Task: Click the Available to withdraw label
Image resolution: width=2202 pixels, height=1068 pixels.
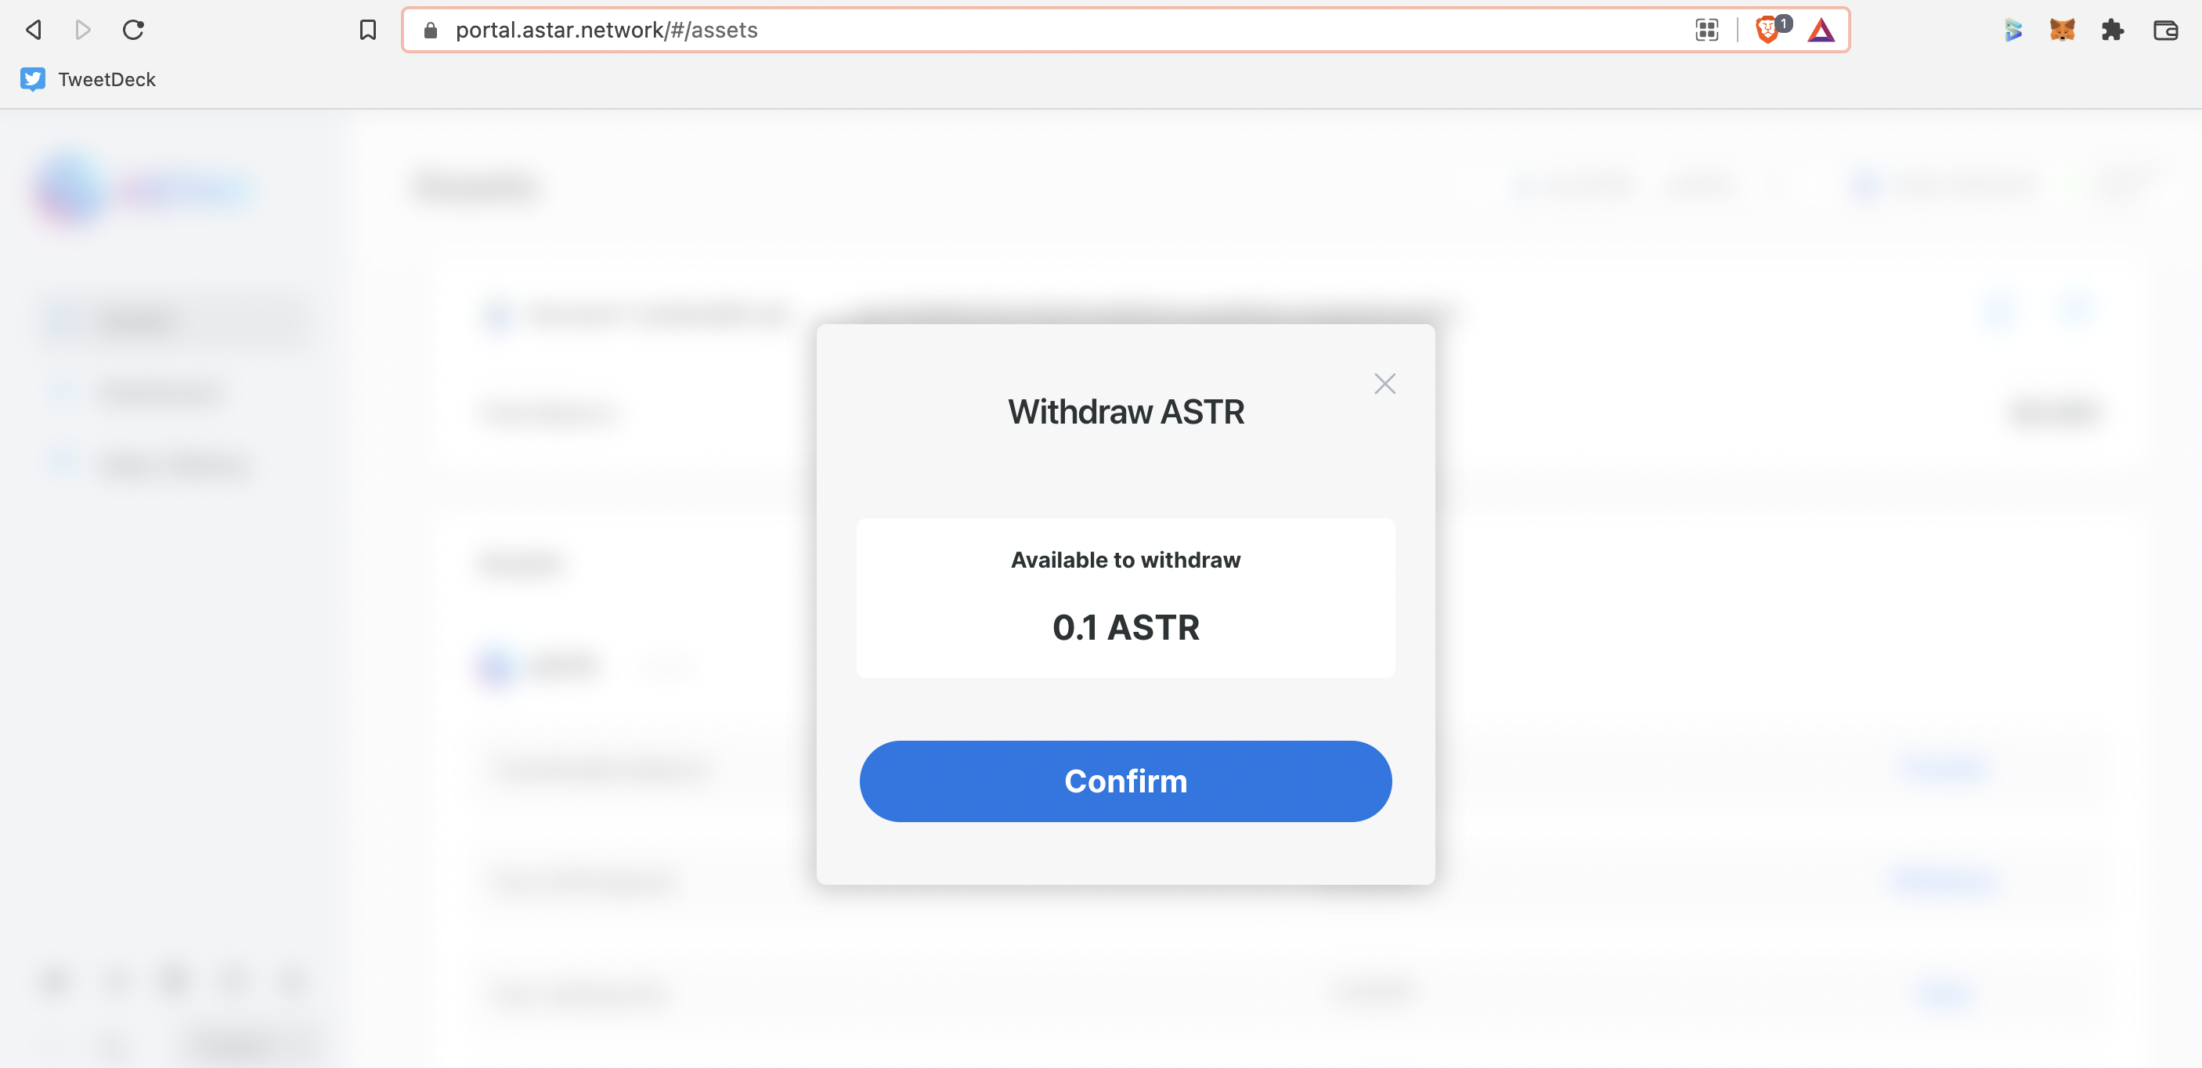Action: click(x=1125, y=560)
